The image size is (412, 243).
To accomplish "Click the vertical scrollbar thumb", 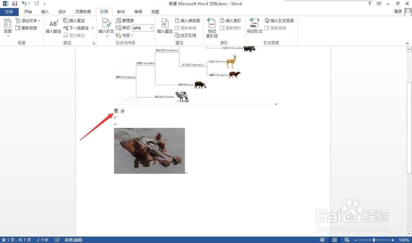I will (x=409, y=128).
